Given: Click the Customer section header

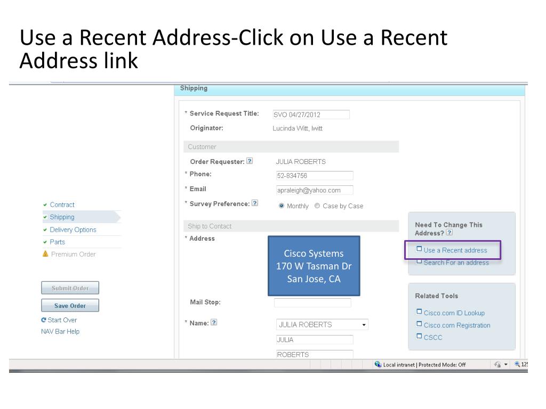Looking at the screenshot, I should point(291,147).
